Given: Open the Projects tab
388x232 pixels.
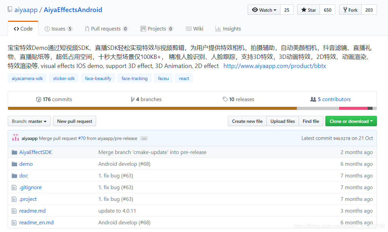Looking at the screenshot, I should pos(157,29).
